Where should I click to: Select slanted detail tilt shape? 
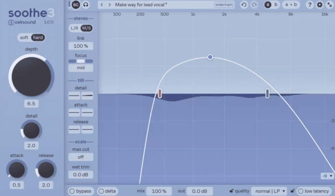point(87,95)
